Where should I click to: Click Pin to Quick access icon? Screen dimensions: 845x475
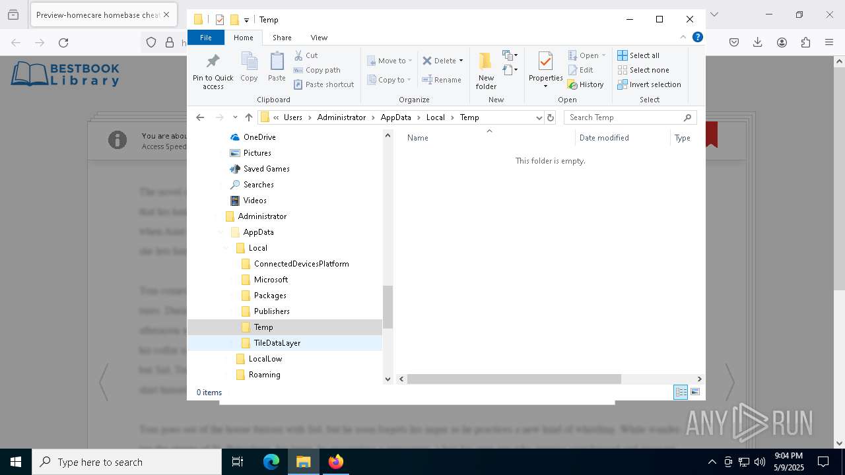pyautogui.click(x=213, y=62)
